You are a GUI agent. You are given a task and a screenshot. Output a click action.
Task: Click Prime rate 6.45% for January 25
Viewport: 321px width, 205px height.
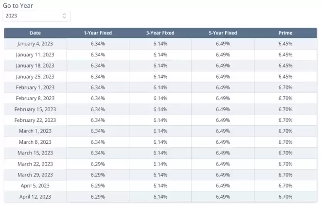(x=285, y=77)
